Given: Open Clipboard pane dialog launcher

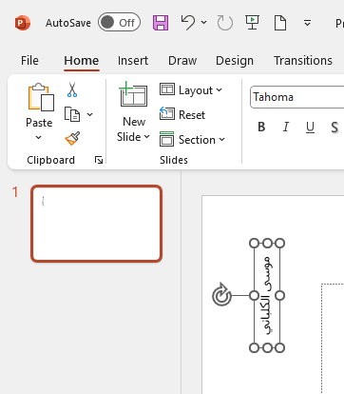Looking at the screenshot, I should point(99,160).
